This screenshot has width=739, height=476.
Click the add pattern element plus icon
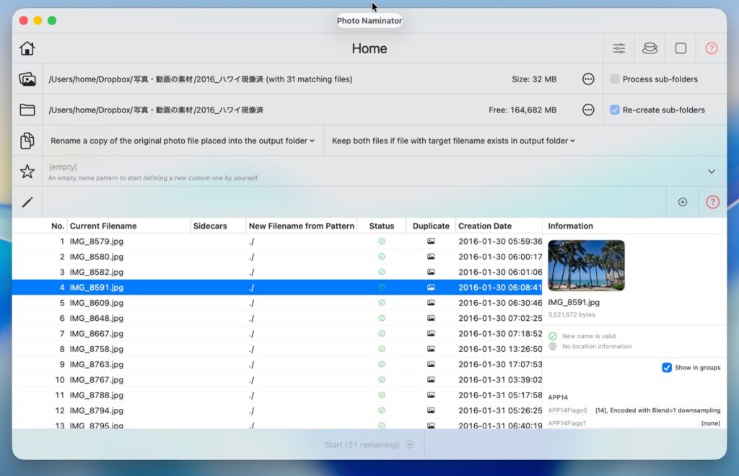(682, 202)
